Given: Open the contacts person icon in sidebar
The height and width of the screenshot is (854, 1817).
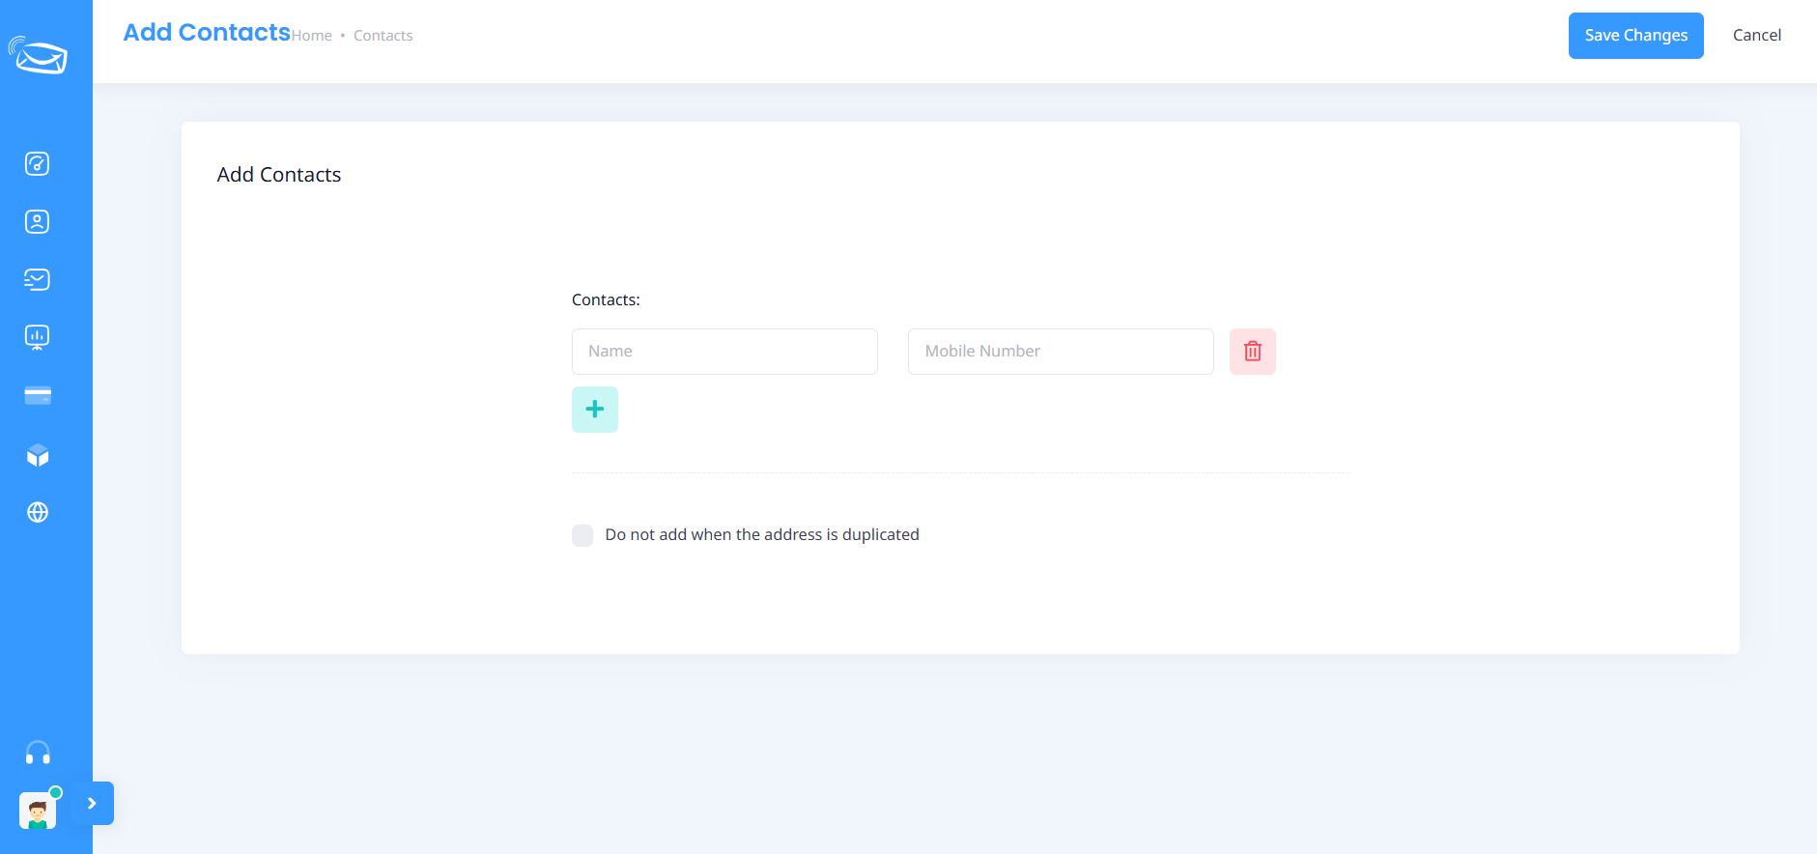Looking at the screenshot, I should click(38, 221).
